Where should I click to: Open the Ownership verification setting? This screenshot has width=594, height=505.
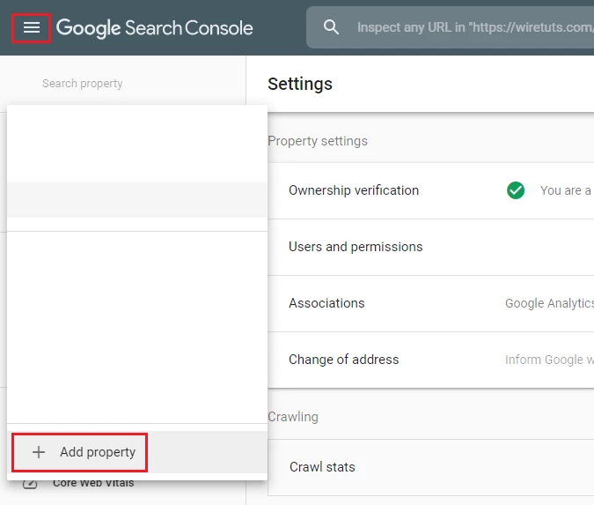[354, 190]
